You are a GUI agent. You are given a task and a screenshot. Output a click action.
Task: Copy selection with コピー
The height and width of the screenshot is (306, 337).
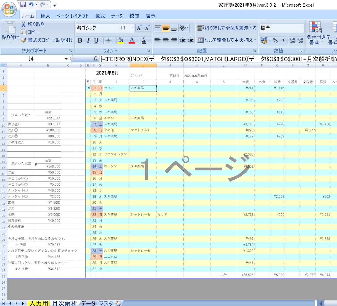[x=30, y=32]
